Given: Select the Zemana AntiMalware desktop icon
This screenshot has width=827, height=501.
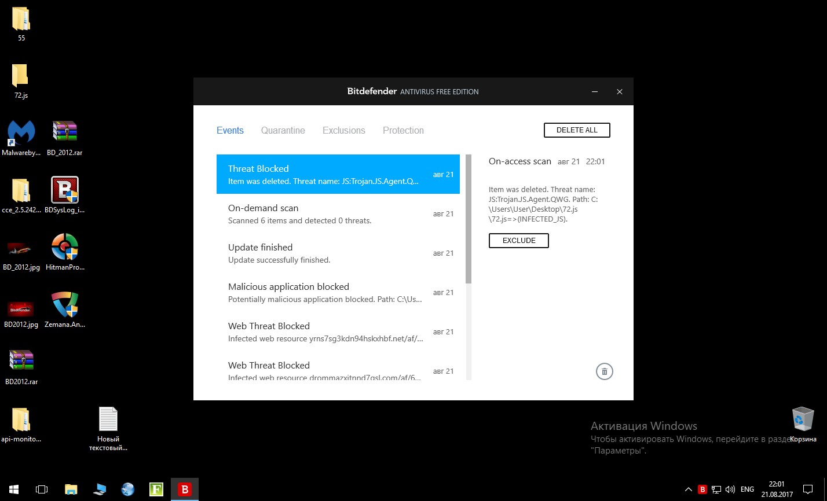Looking at the screenshot, I should tap(65, 311).
